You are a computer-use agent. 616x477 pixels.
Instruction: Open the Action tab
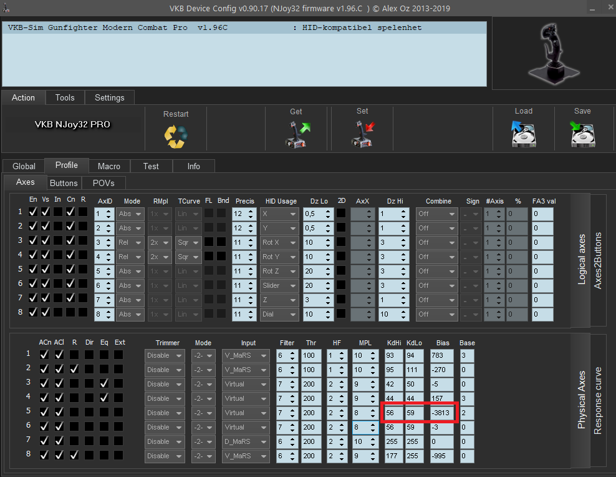(23, 97)
